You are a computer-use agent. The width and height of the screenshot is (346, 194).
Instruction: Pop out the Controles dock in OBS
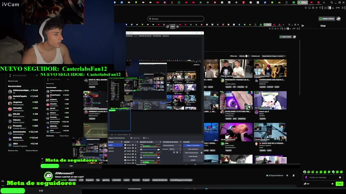[203, 142]
